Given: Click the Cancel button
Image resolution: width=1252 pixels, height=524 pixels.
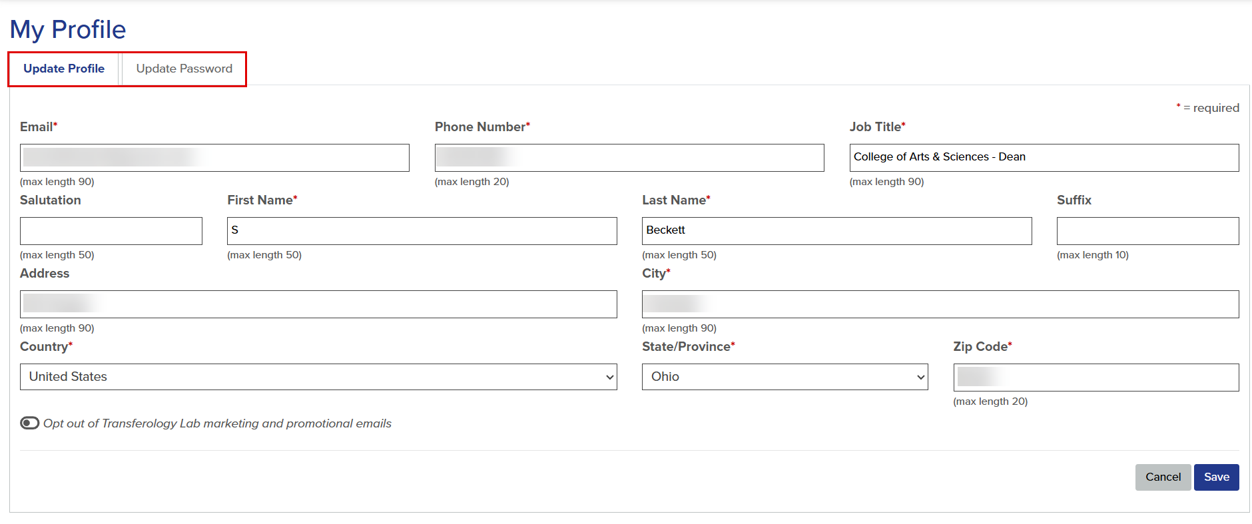Looking at the screenshot, I should pyautogui.click(x=1163, y=477).
